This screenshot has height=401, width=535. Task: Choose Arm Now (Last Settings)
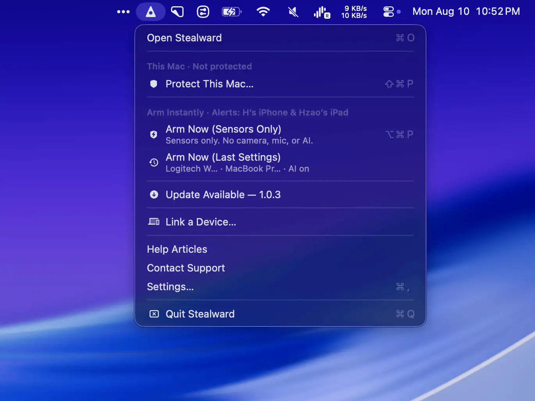(280, 163)
